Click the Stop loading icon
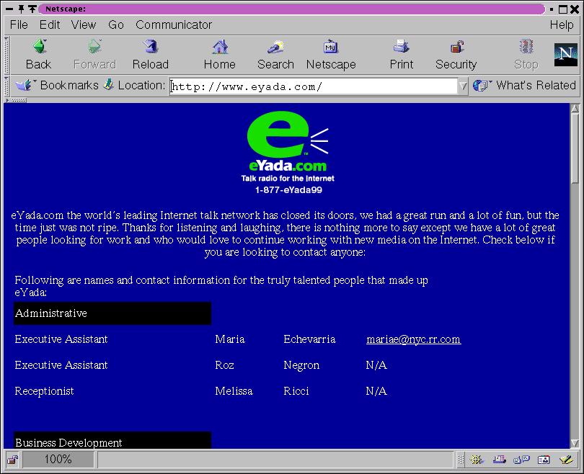Viewport: 584px width, 474px height. tap(526, 47)
